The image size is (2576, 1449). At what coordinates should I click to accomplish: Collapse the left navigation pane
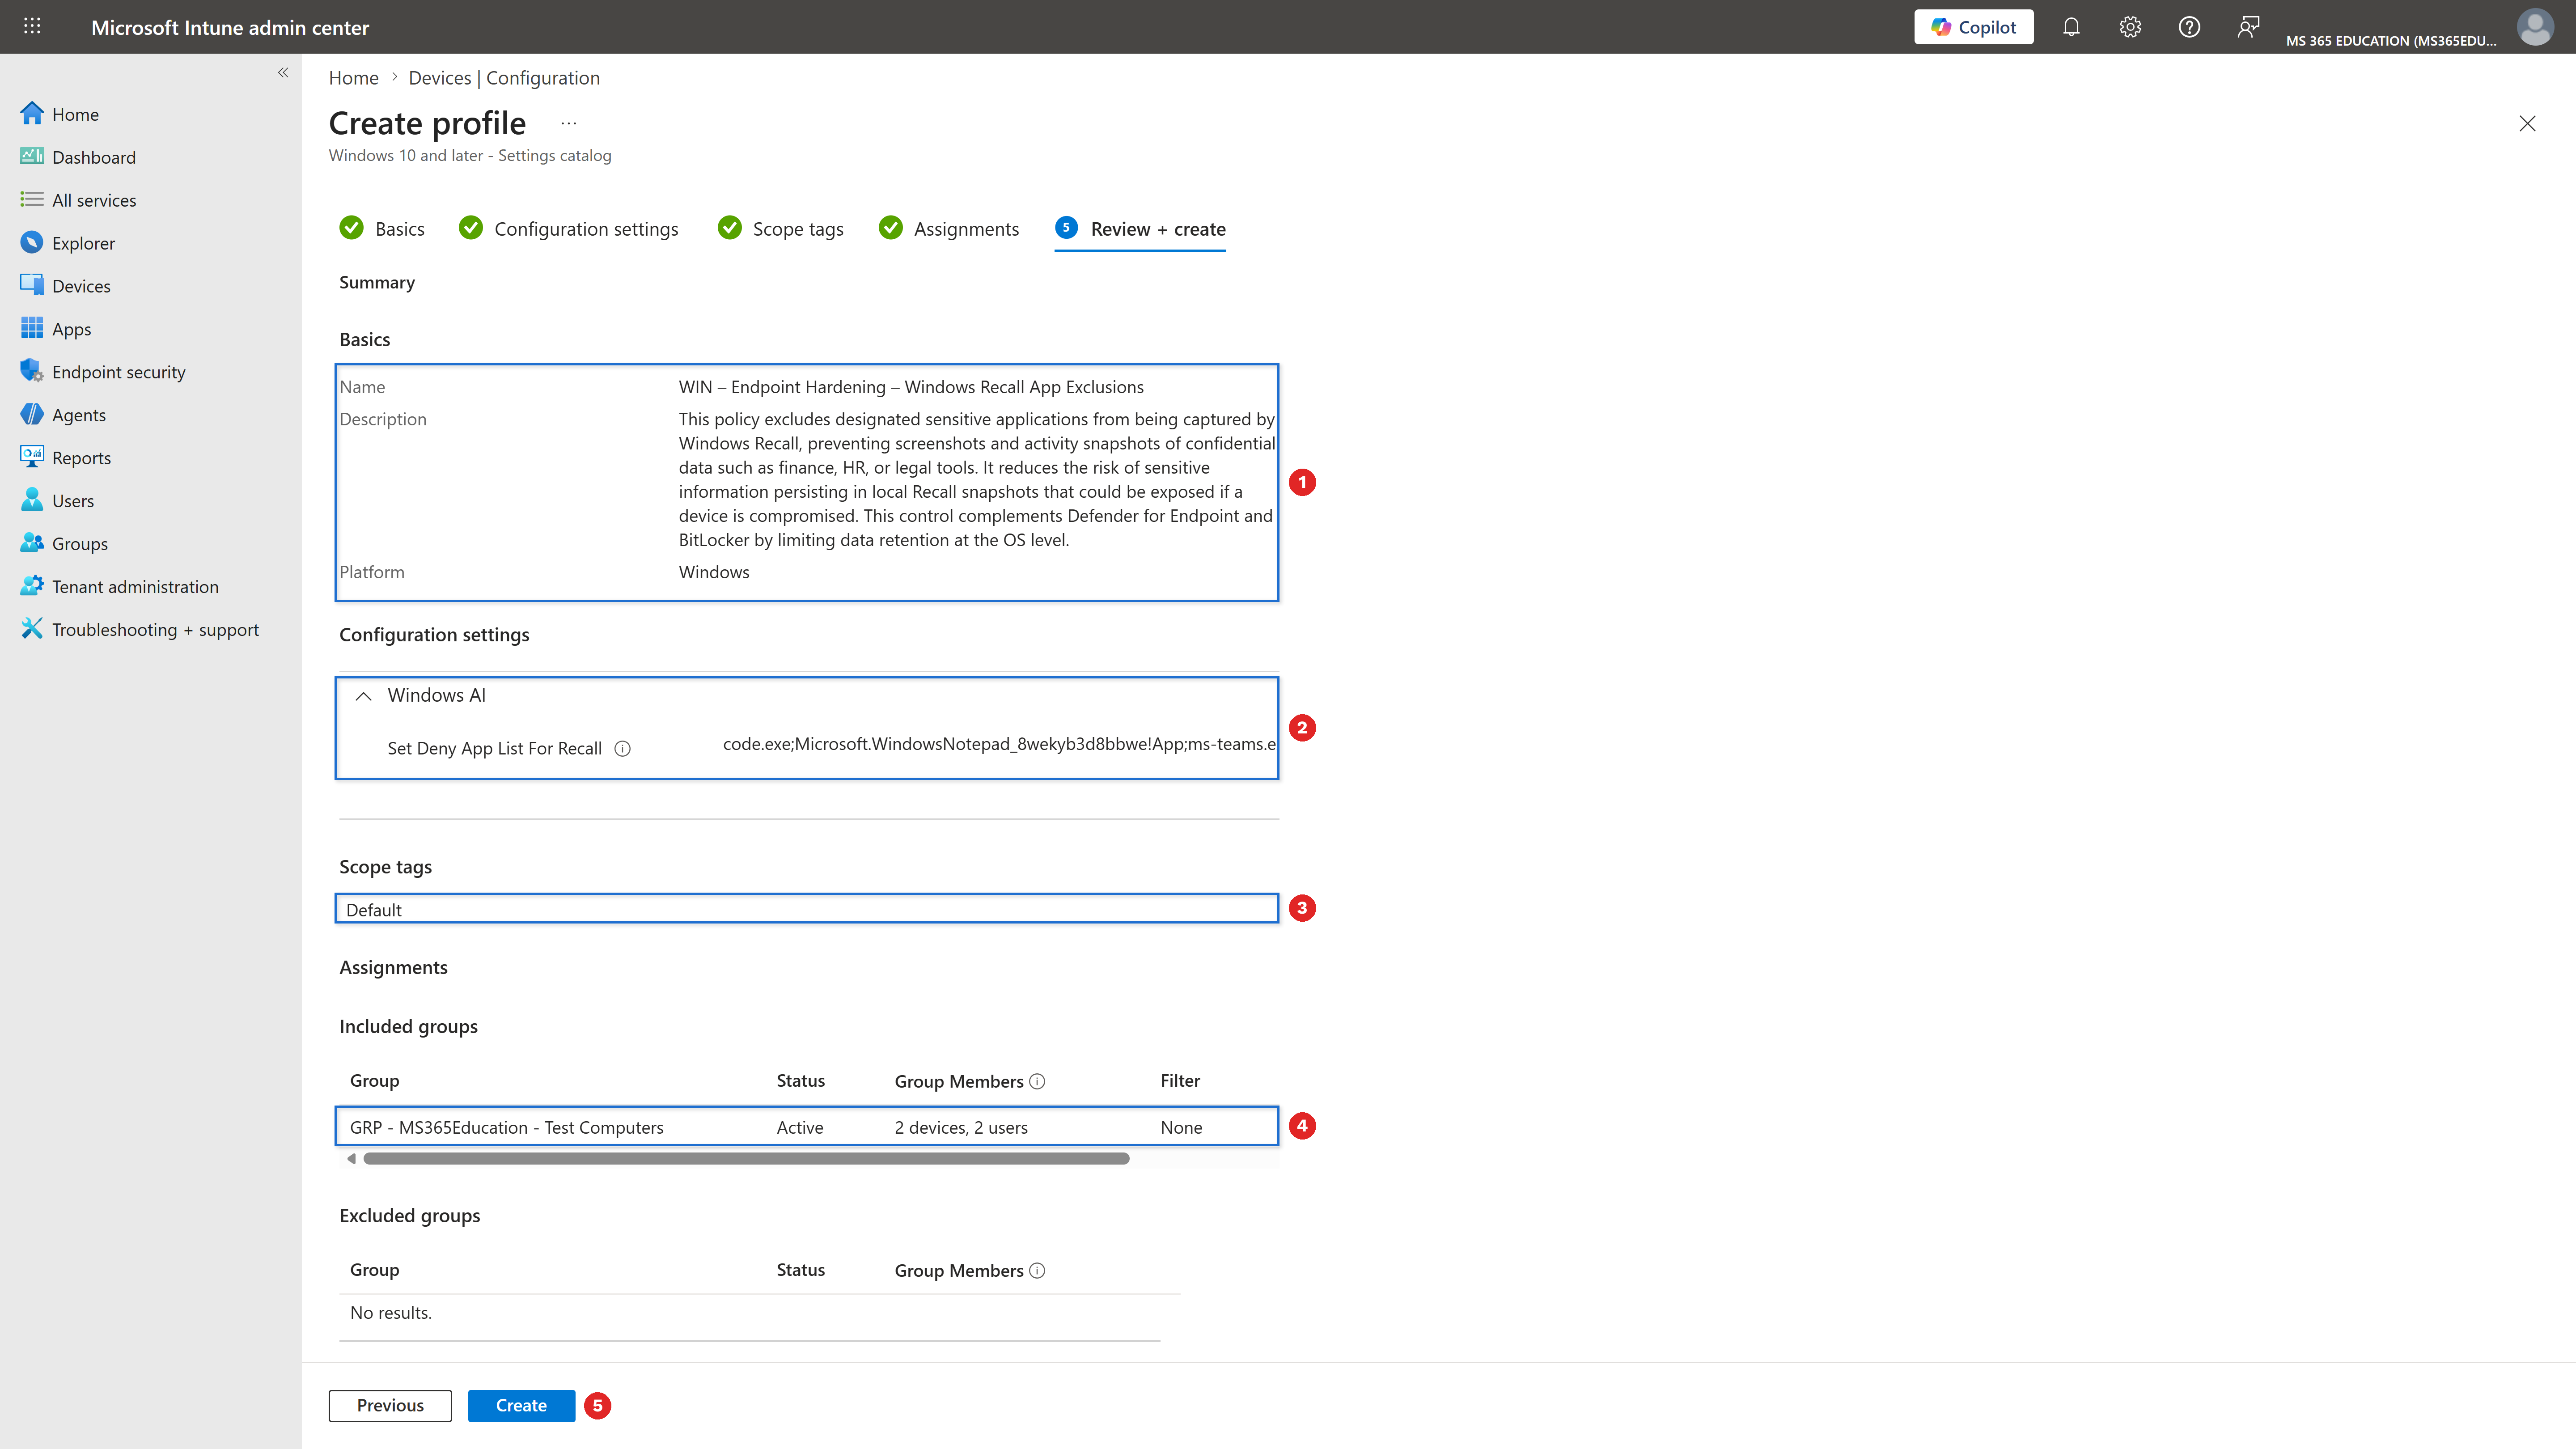tap(283, 72)
